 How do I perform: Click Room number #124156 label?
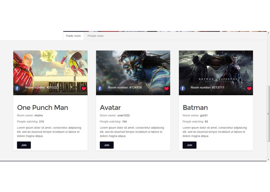125,87
